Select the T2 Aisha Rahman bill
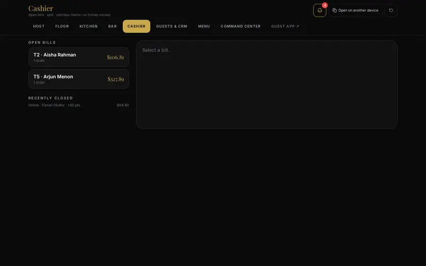Image resolution: width=426 pixels, height=266 pixels. coord(78,57)
